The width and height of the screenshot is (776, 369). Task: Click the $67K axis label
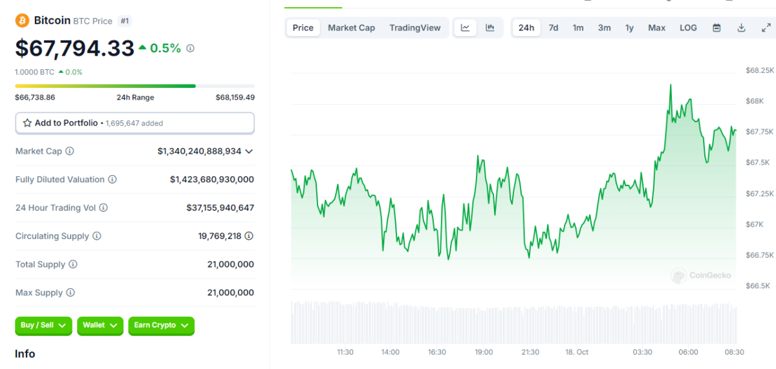coord(755,224)
